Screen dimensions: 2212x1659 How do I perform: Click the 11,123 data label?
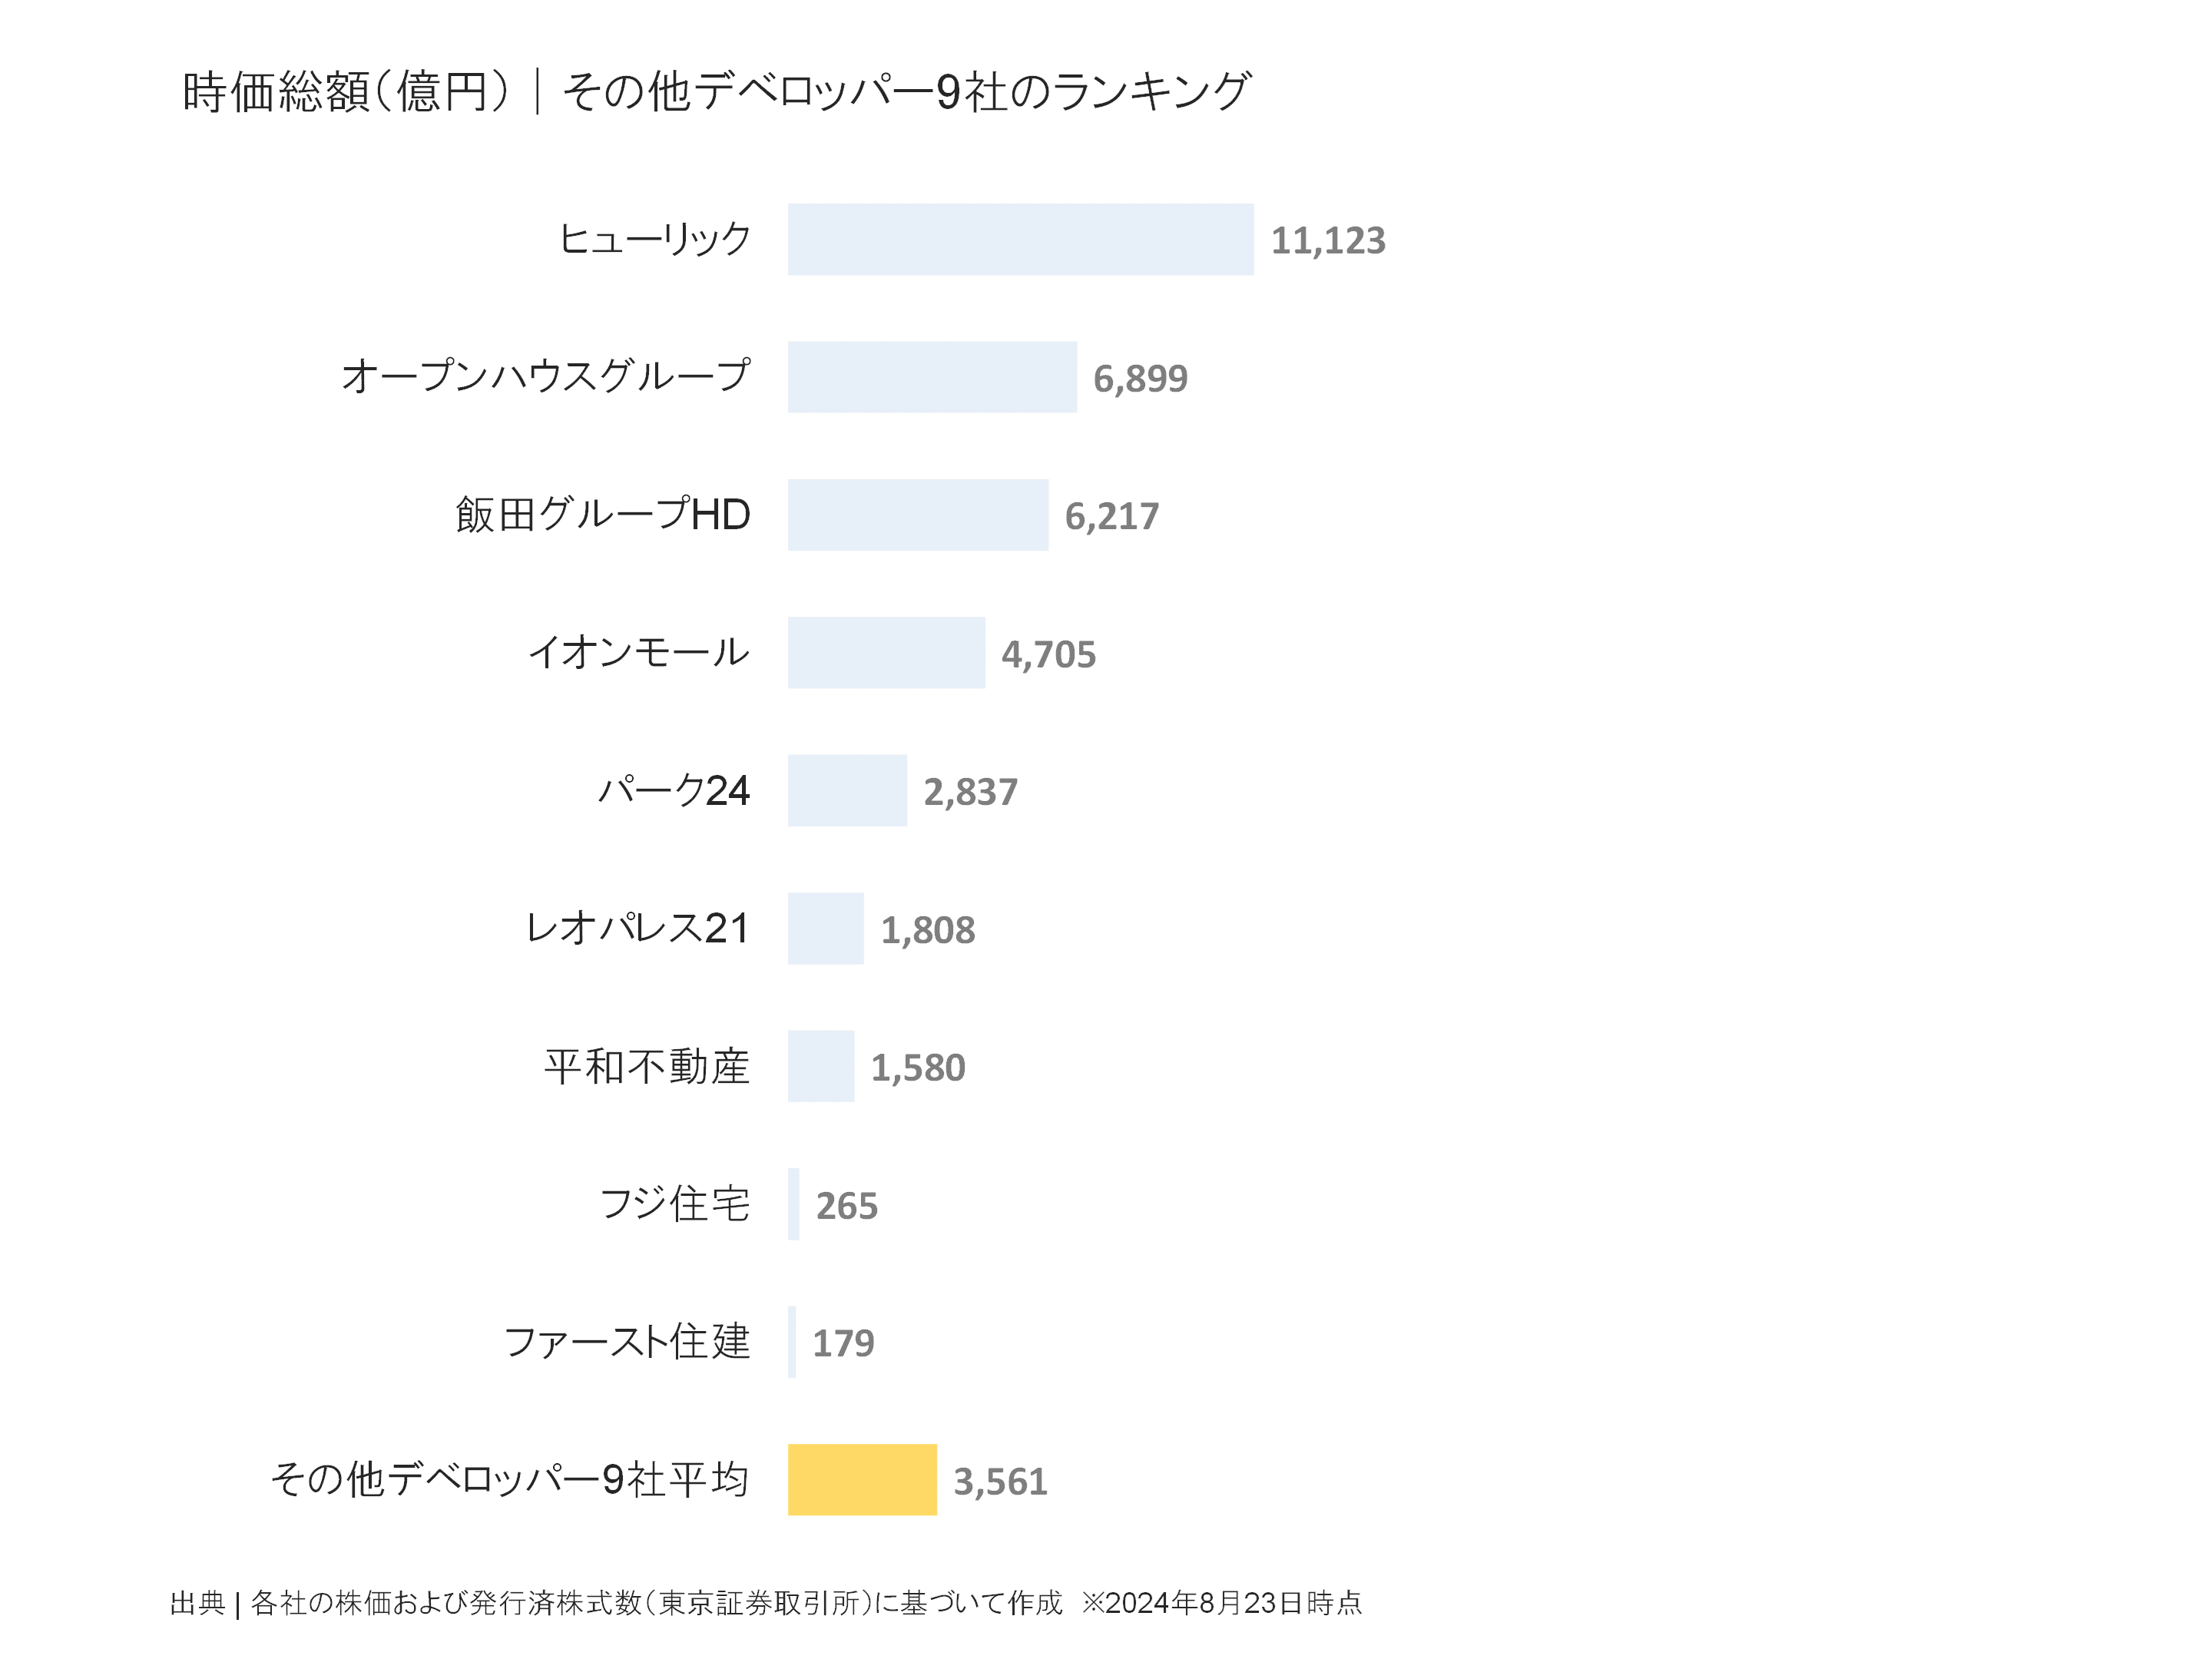[1328, 241]
